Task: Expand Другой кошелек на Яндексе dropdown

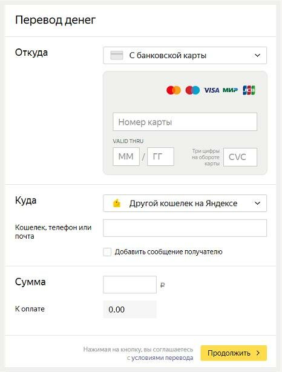Action: [185, 204]
